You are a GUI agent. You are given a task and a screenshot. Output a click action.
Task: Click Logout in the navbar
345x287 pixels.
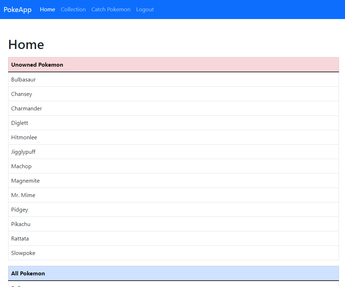pos(145,10)
